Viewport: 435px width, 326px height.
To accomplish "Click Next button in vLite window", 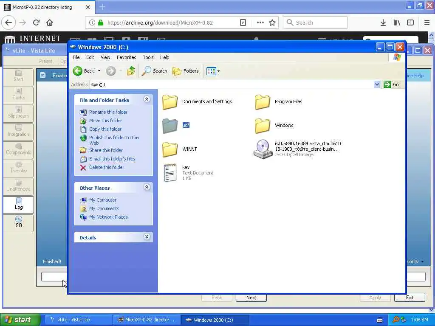I will click(251, 298).
